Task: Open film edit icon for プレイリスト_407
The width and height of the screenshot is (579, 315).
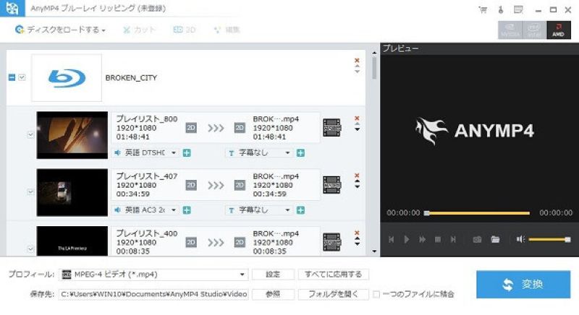Action: click(331, 184)
